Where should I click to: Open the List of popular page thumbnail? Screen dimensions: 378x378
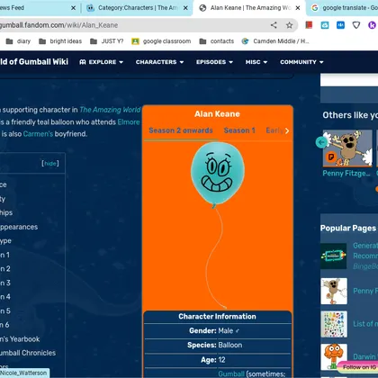pyautogui.click(x=334, y=324)
